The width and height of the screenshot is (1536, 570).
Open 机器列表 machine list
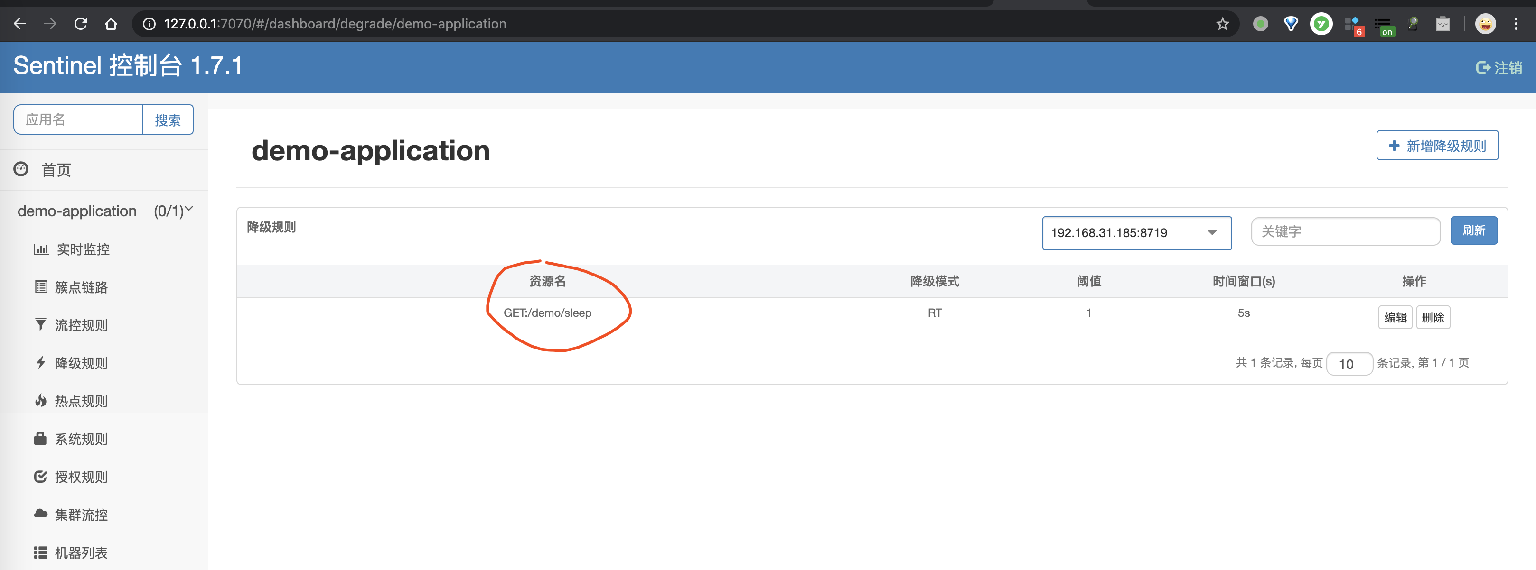pyautogui.click(x=82, y=552)
